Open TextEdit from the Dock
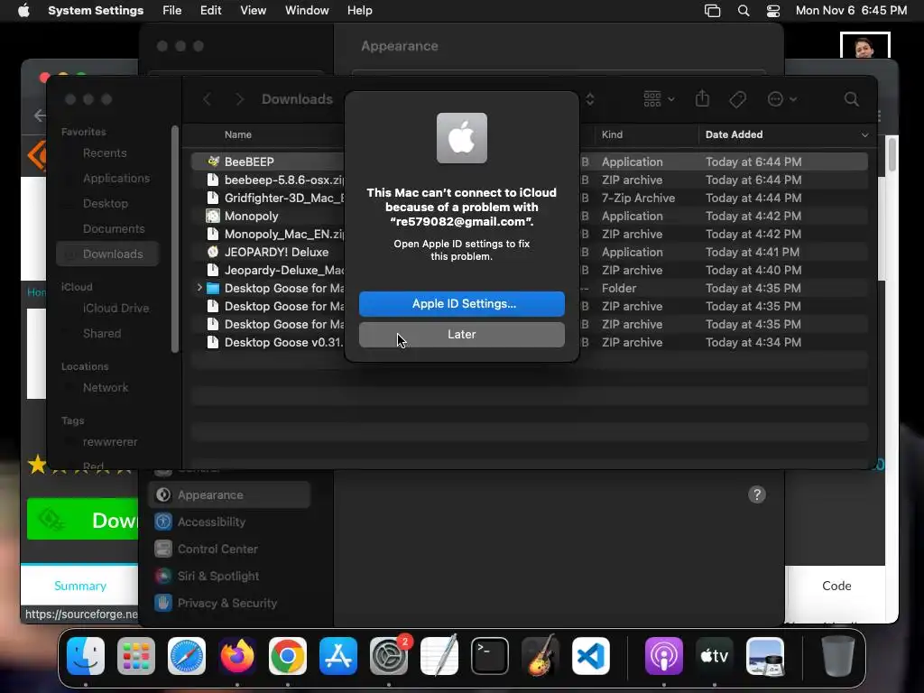This screenshot has height=693, width=924. click(439, 655)
